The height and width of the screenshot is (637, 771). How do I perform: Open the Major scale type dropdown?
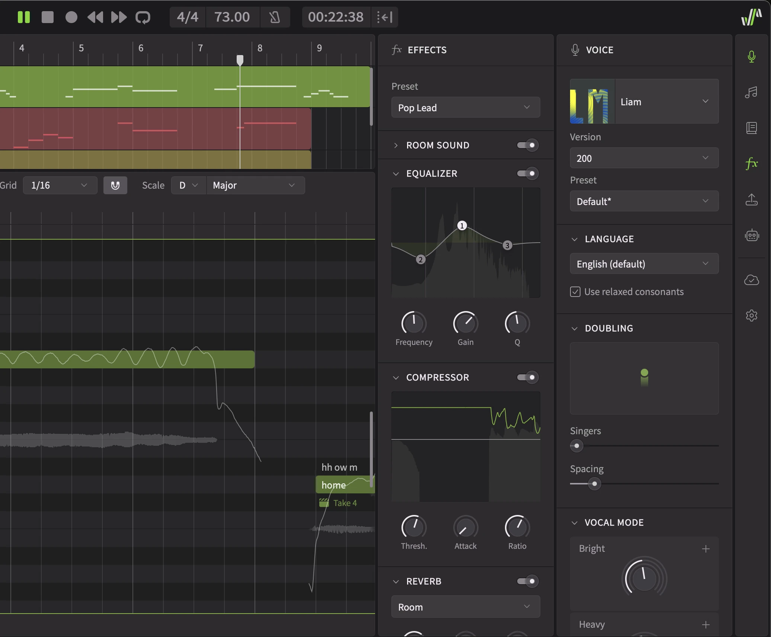(255, 185)
